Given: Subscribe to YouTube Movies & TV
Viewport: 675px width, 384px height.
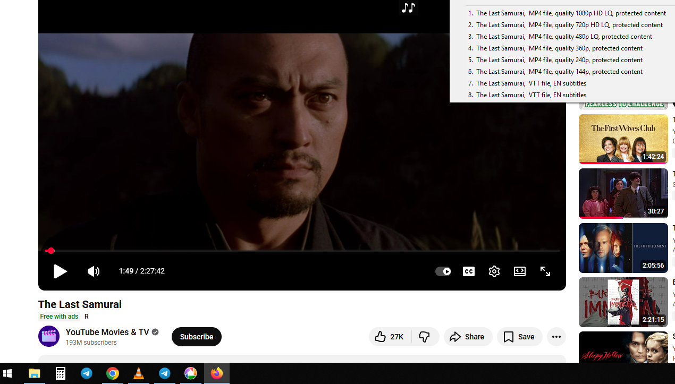Looking at the screenshot, I should pos(197,337).
